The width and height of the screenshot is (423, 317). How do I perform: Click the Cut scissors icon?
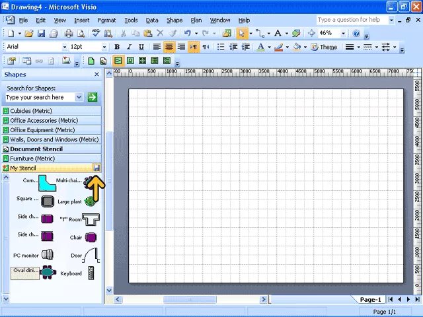tap(124, 34)
